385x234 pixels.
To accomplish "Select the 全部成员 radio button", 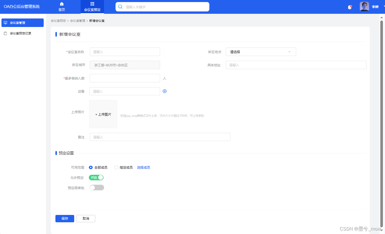I will pyautogui.click(x=91, y=167).
